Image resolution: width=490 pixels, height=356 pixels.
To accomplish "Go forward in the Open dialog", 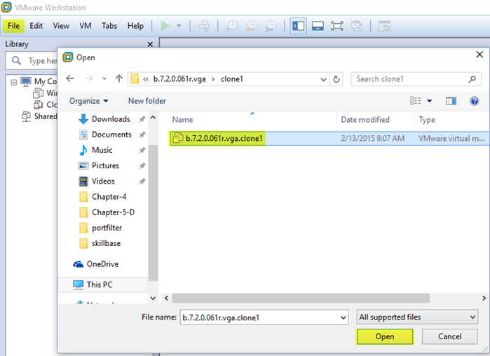I will (89, 78).
